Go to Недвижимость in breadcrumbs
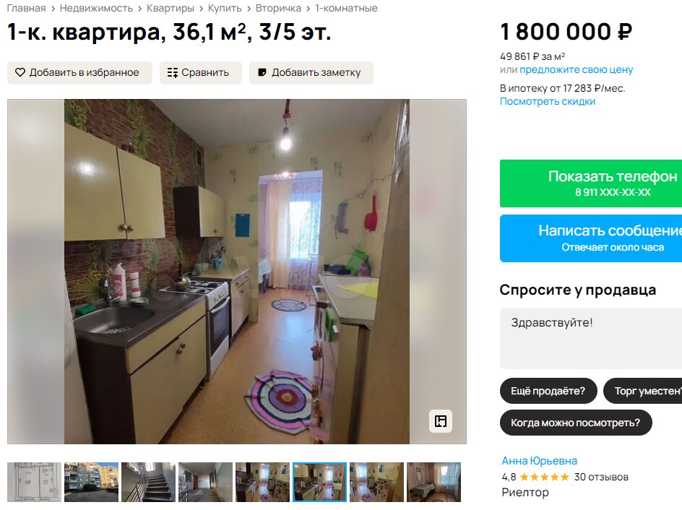 pos(96,8)
